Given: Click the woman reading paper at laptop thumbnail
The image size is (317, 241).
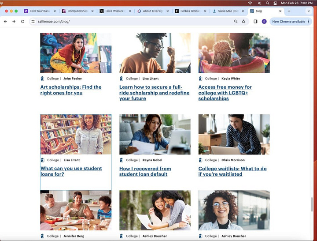Looking at the screenshot, I should click(x=155, y=134).
